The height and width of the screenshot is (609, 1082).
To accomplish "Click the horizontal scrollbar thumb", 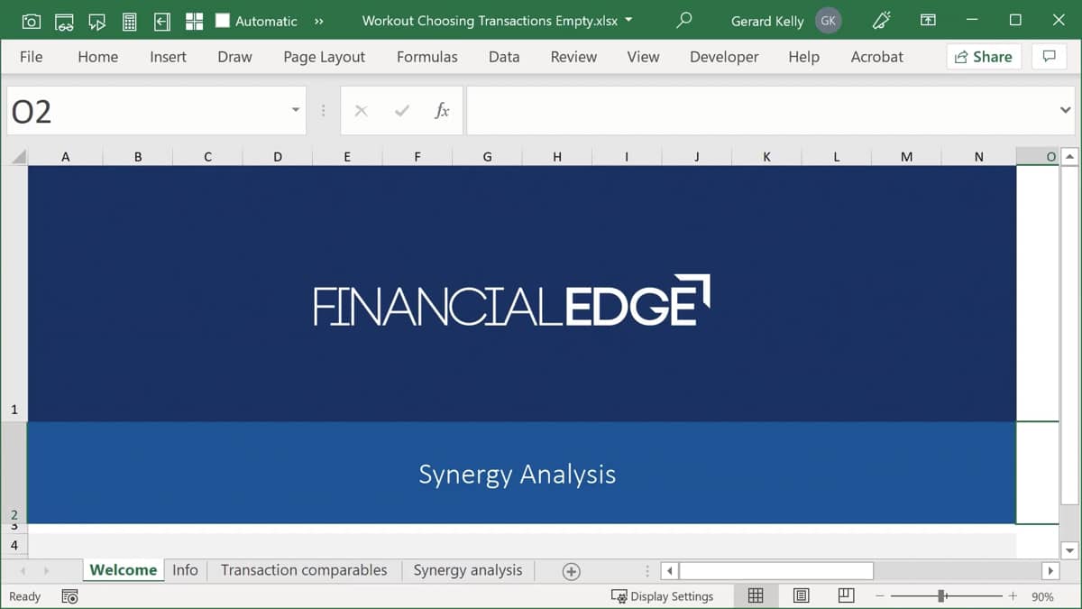I will (x=776, y=571).
